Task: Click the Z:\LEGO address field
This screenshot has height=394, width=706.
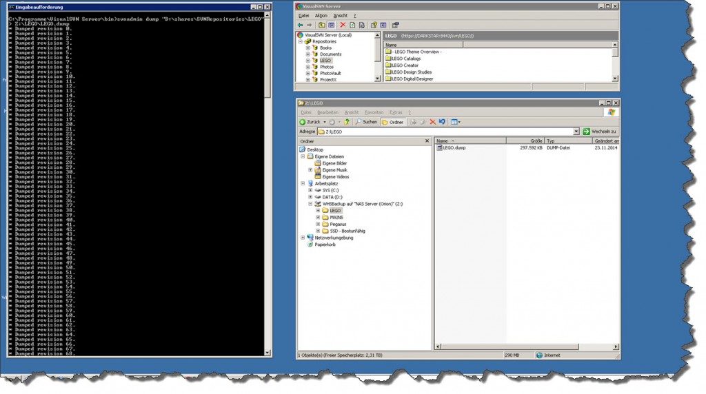Action: (x=445, y=132)
